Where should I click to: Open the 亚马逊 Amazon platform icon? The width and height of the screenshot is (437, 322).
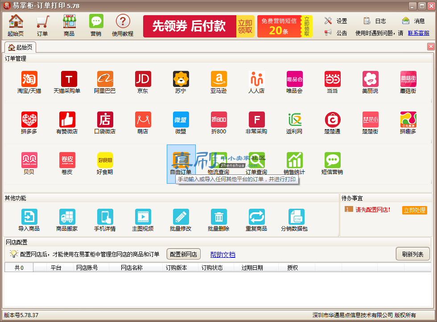pos(218,82)
